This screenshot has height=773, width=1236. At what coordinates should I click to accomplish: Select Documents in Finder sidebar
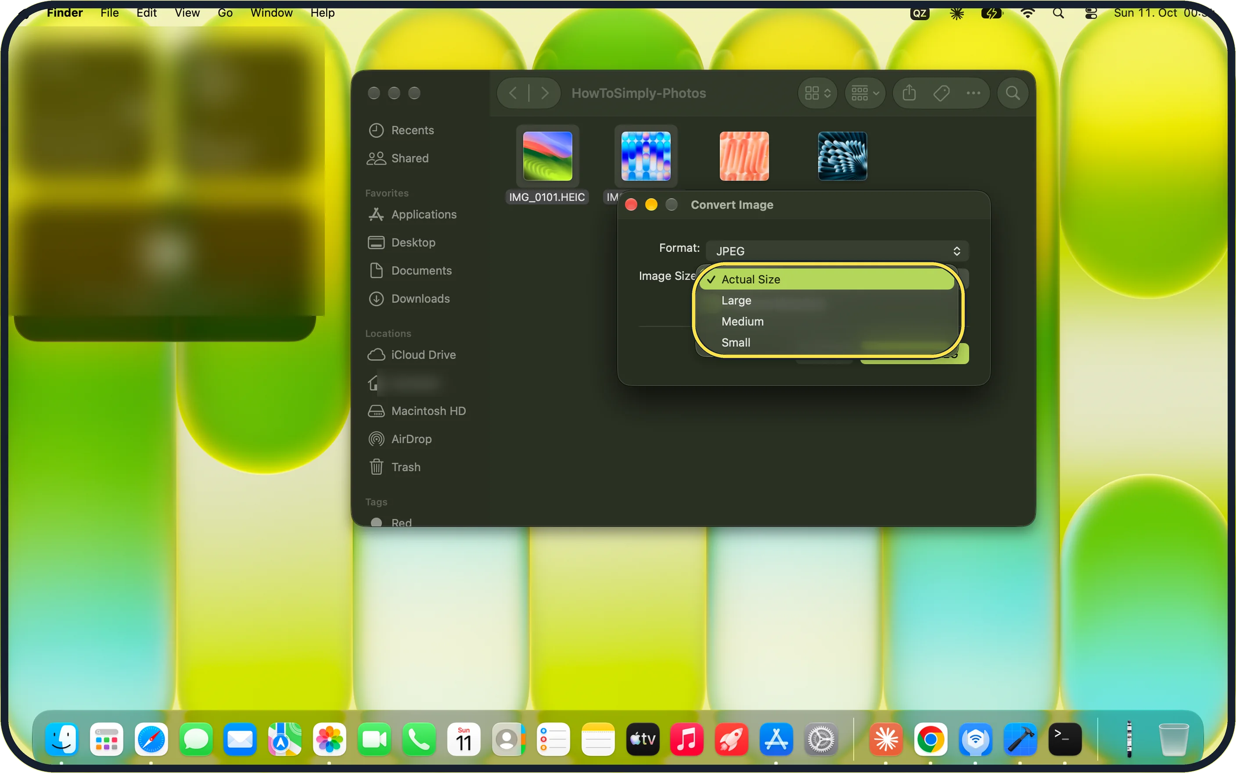point(410,271)
